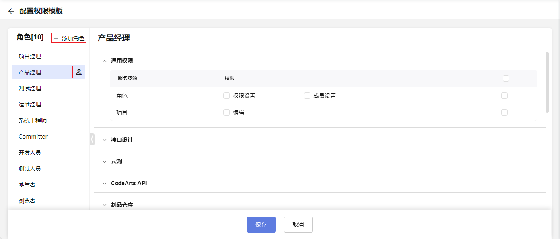Click the vertical scrollbar in permissions panel
This screenshot has height=239, width=560.
[x=547, y=82]
